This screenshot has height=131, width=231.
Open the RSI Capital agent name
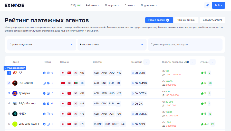pyautogui.click(x=26, y=83)
